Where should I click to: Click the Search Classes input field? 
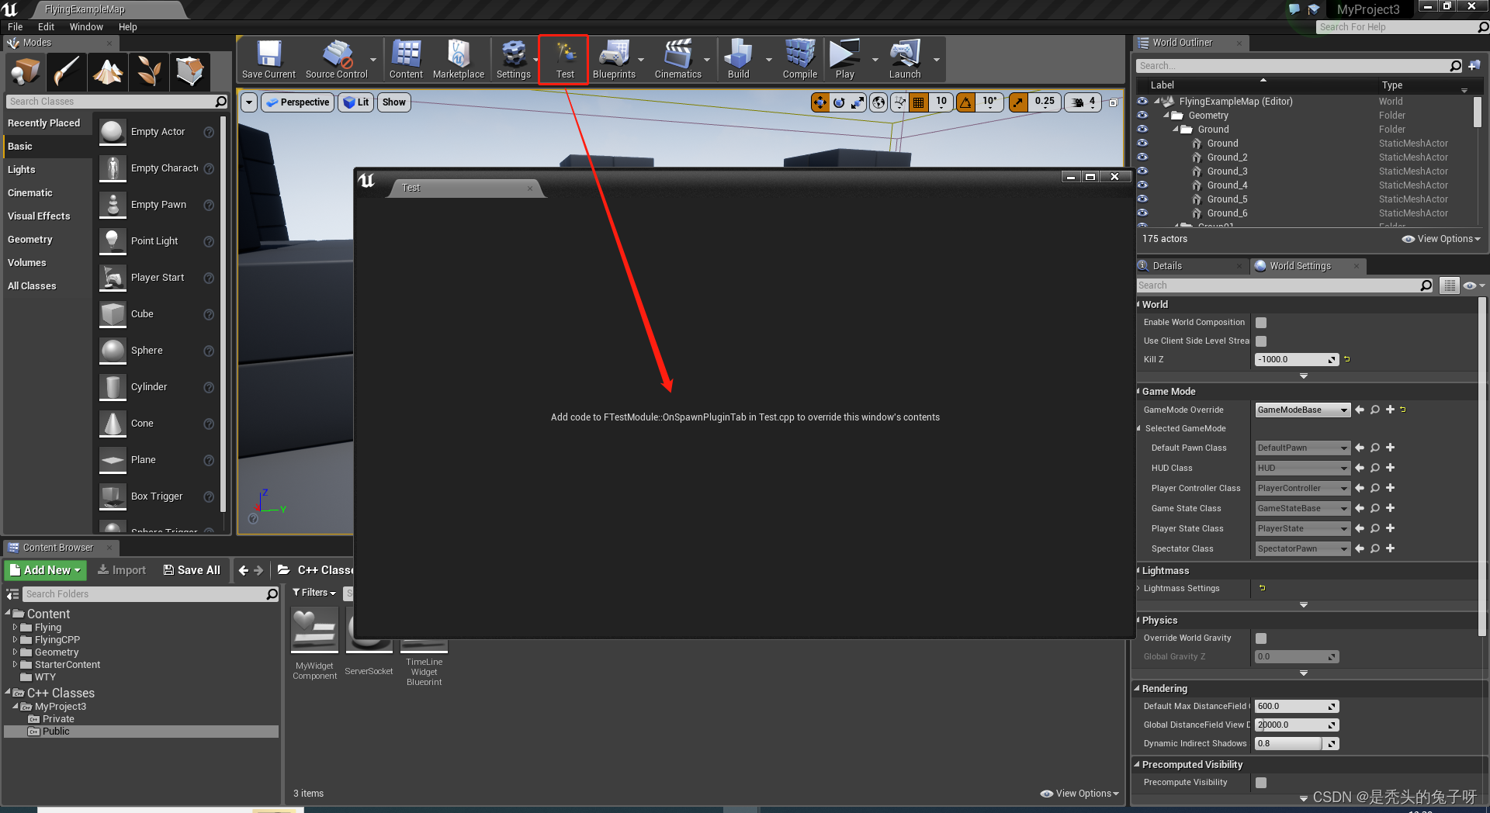[x=109, y=101]
